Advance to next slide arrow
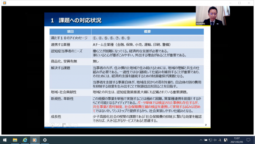This screenshot has width=255, height=144. [x=53, y=125]
